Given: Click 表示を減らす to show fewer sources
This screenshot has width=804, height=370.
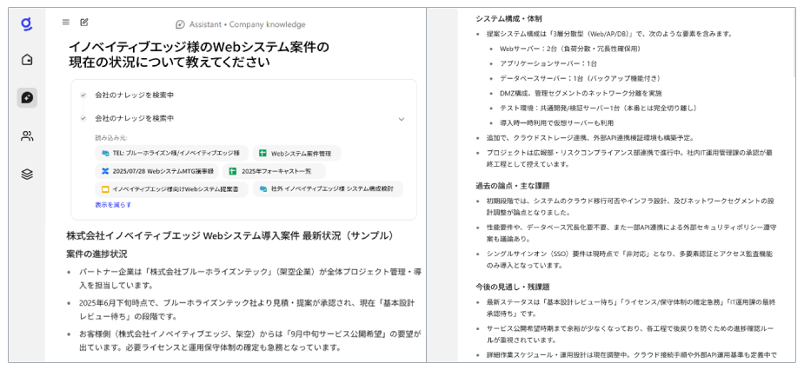Looking at the screenshot, I should [113, 205].
